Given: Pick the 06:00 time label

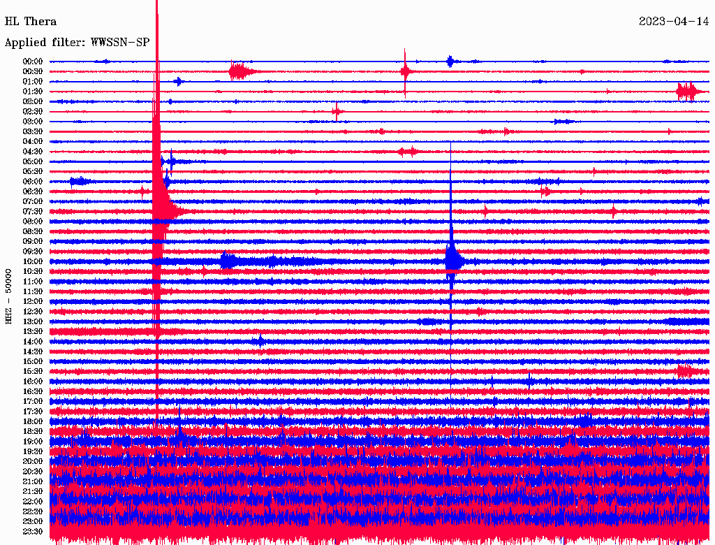Looking at the screenshot, I should point(33,182).
